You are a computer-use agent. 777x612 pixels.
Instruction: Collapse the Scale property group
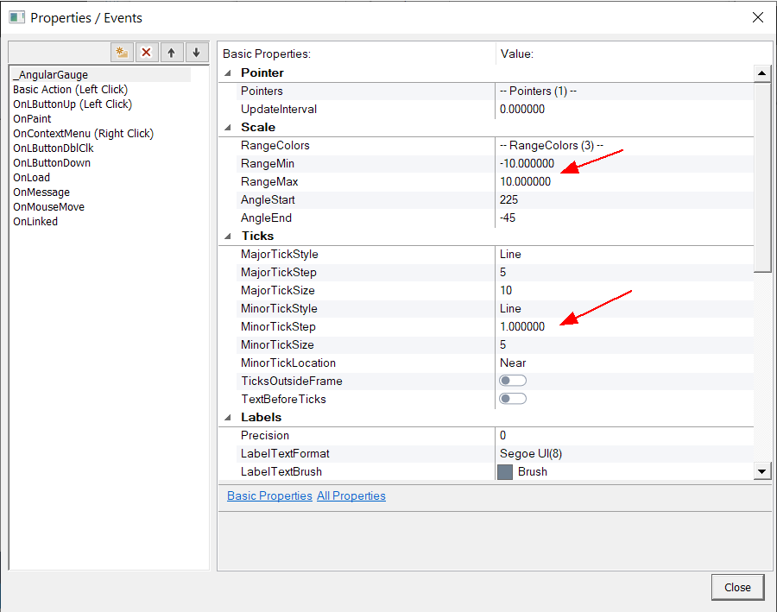[x=228, y=128]
